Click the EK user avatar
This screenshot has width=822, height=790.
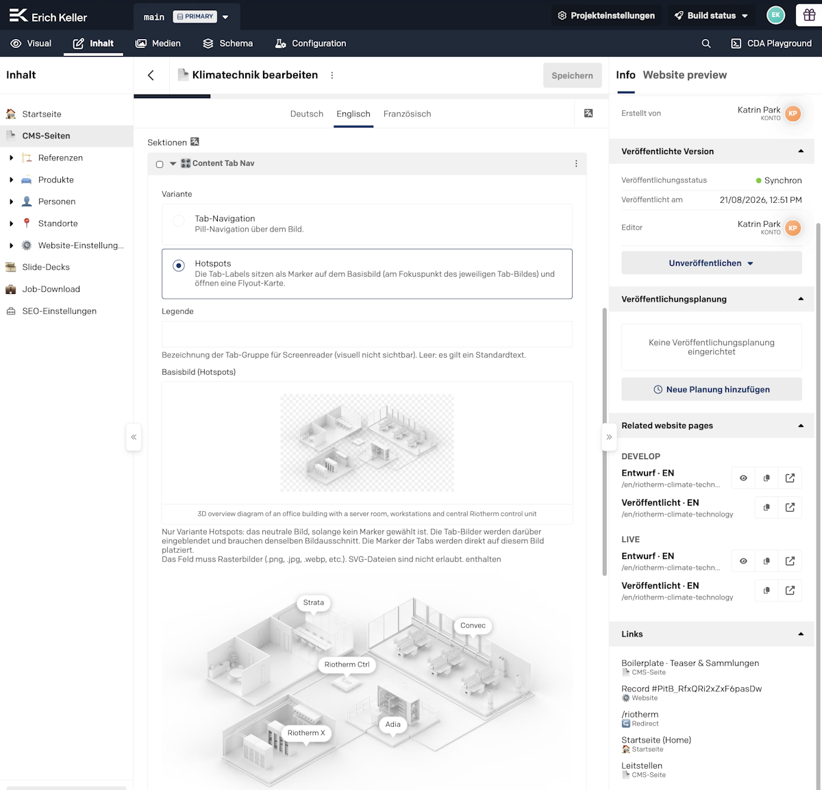point(775,15)
